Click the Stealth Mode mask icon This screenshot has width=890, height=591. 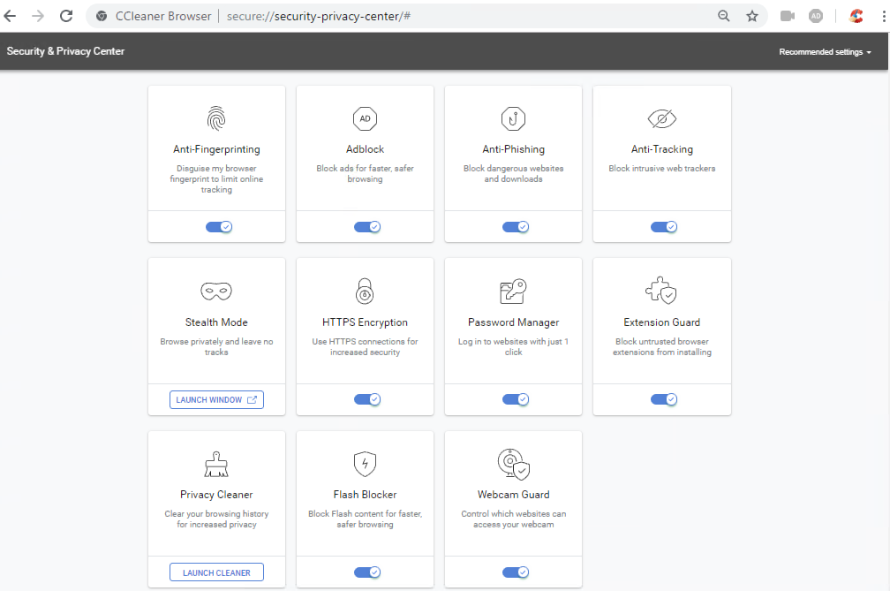[216, 291]
